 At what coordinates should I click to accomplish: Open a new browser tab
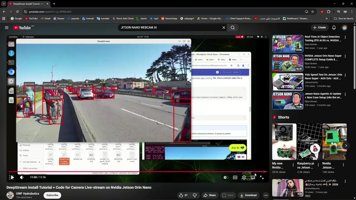54,4
